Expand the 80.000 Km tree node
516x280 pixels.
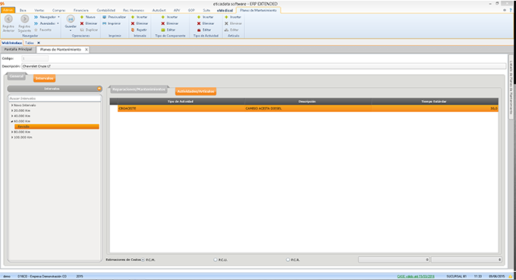(x=12, y=132)
